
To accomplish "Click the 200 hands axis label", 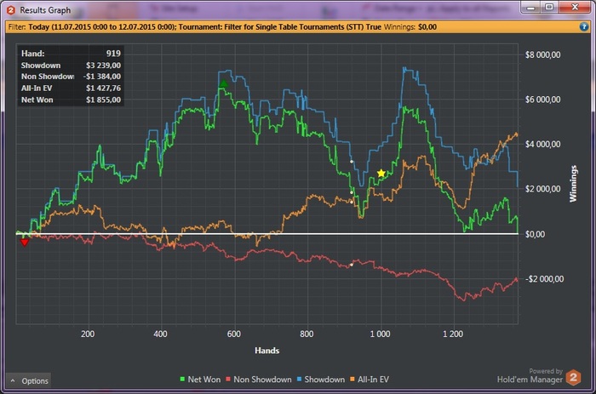I will (x=88, y=334).
